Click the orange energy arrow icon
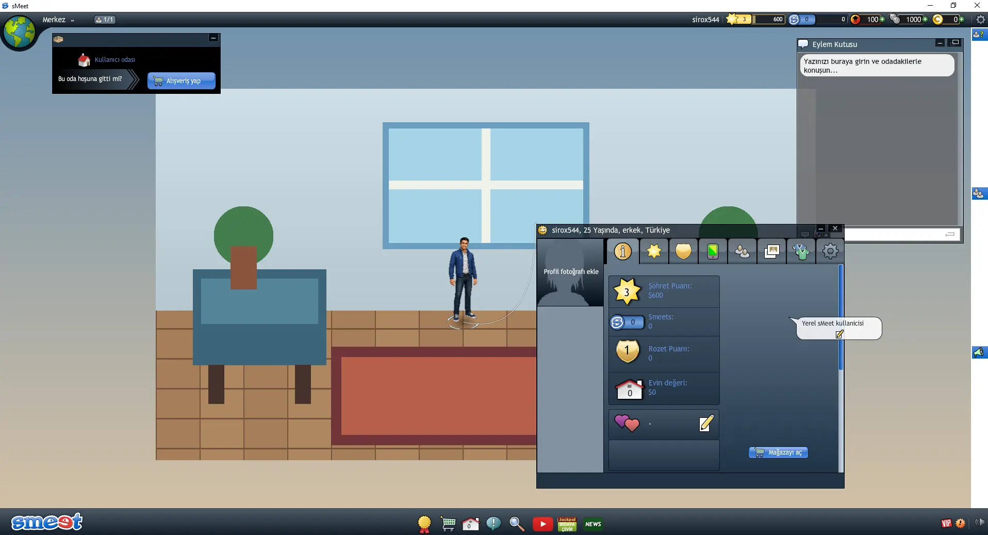Viewport: 988px width, 535px height. (856, 19)
